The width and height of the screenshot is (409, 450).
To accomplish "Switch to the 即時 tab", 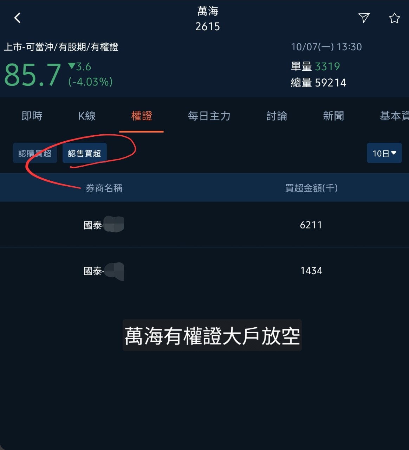I will 32,116.
